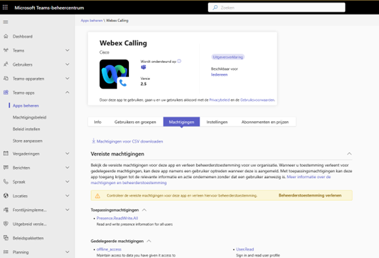Collapse the Vereiste machtigingen section
The width and height of the screenshot is (379, 258).
[x=350, y=154]
